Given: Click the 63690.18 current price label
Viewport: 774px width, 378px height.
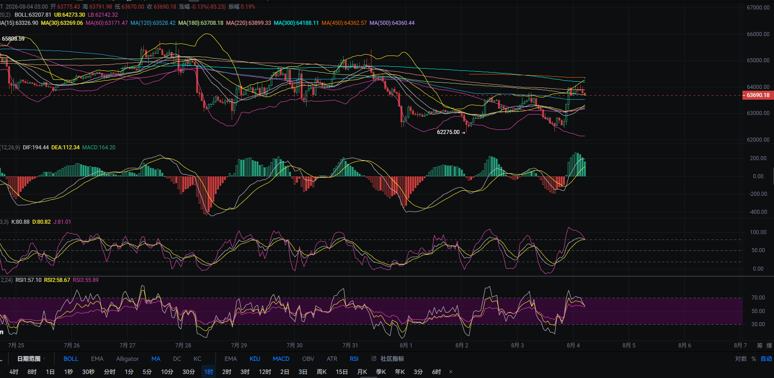Looking at the screenshot, I should 758,95.
